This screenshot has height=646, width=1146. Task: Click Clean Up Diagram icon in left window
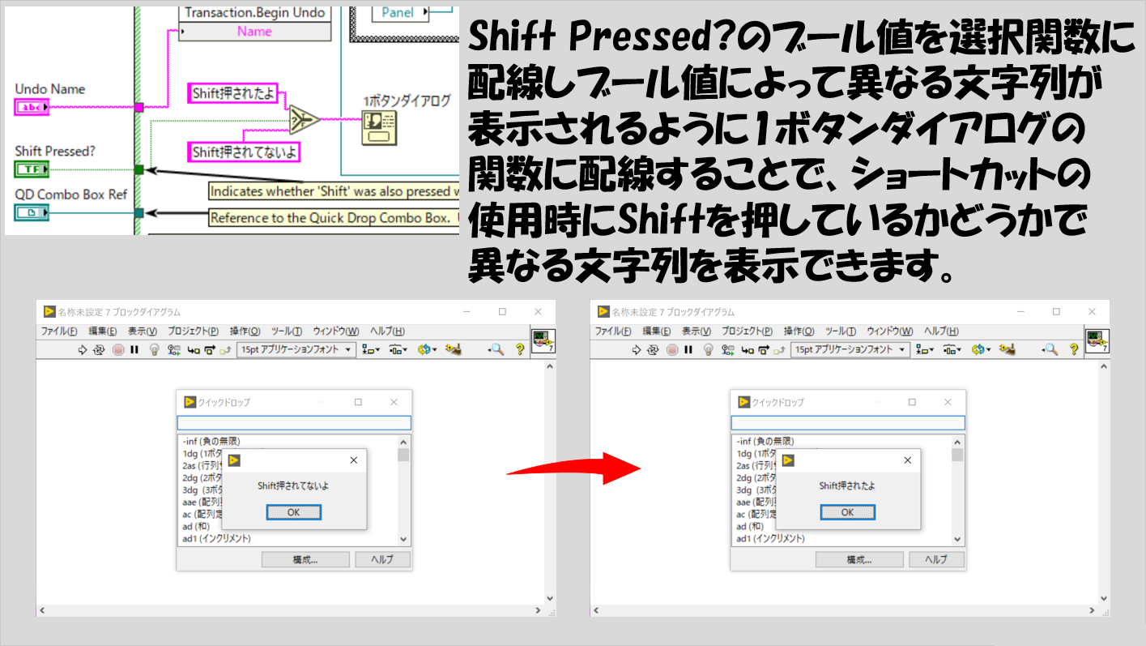[x=453, y=349]
